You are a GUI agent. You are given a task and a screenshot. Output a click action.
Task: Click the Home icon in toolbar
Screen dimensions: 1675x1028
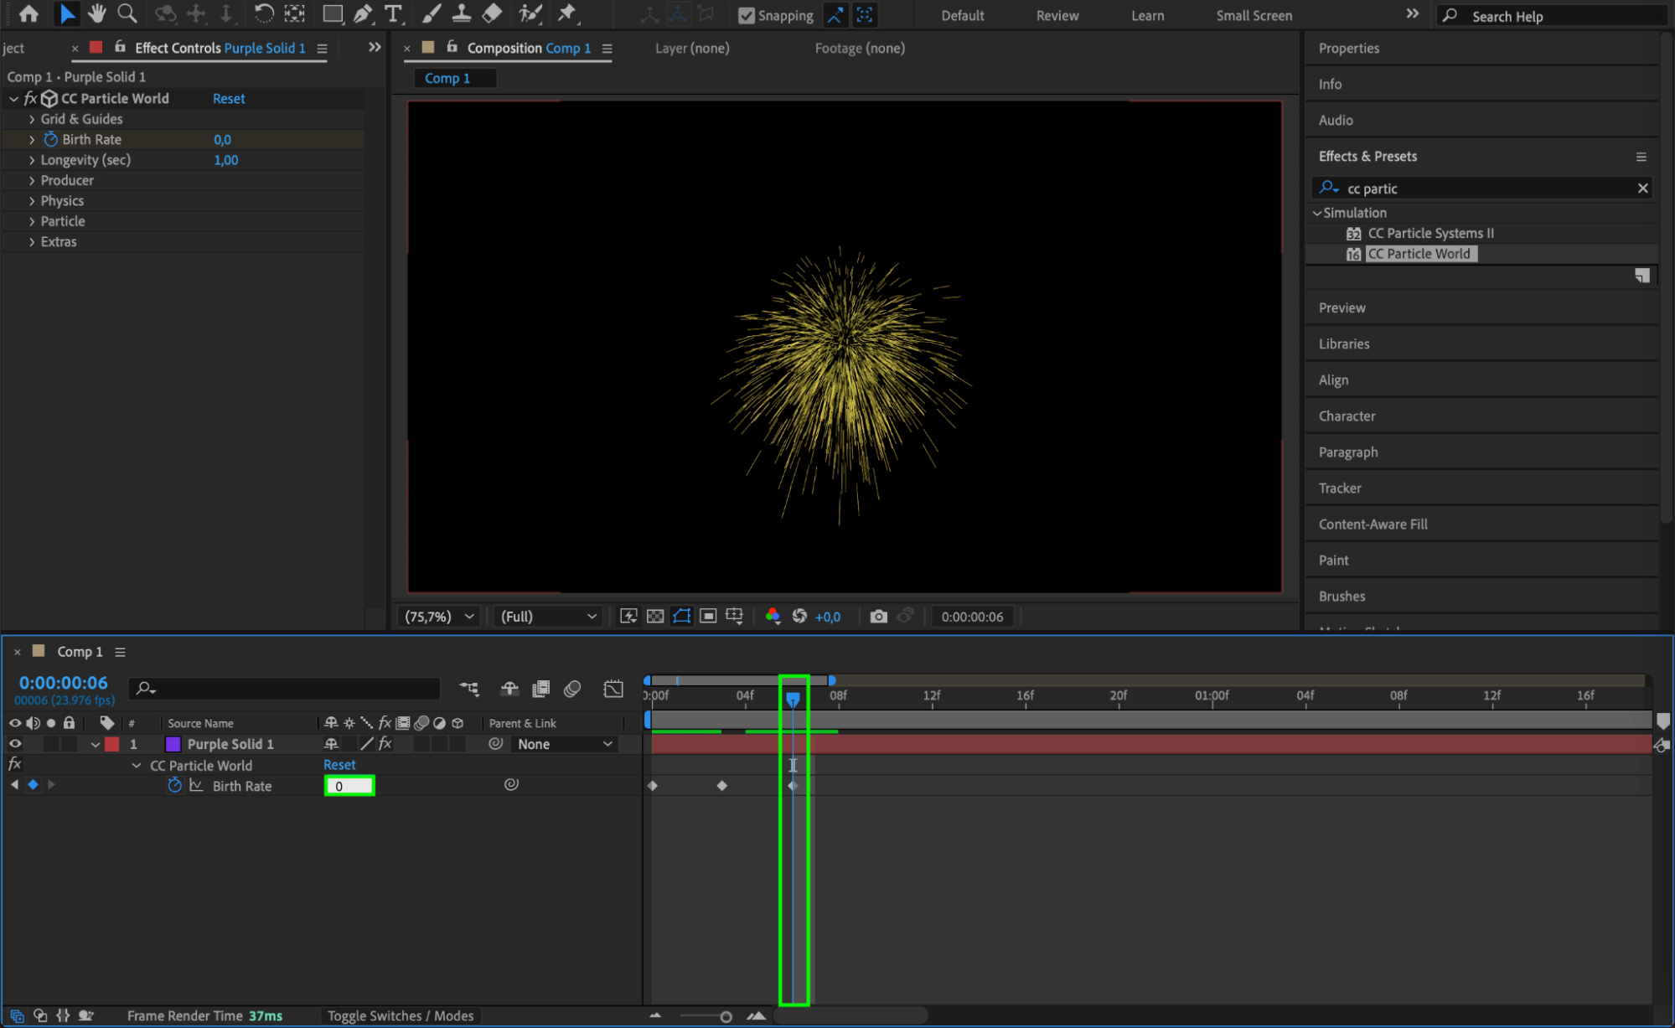28,13
